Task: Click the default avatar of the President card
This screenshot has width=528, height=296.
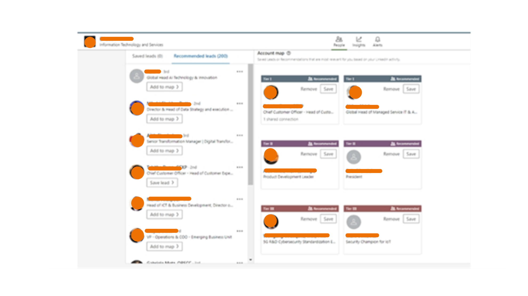Action: click(x=354, y=157)
